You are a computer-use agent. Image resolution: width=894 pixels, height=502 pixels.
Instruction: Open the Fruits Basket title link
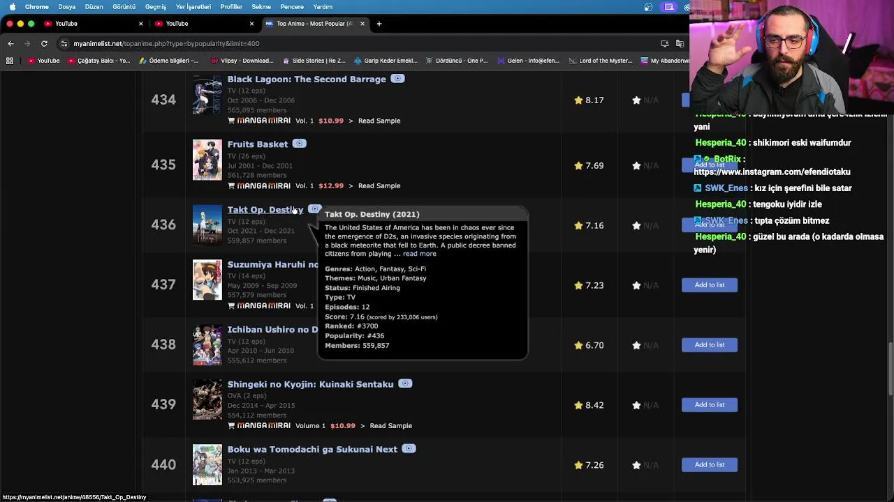coord(257,144)
